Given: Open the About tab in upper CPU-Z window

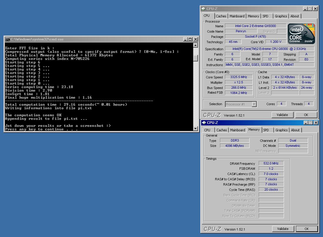Looking at the screenshot, I should pyautogui.click(x=295, y=16).
